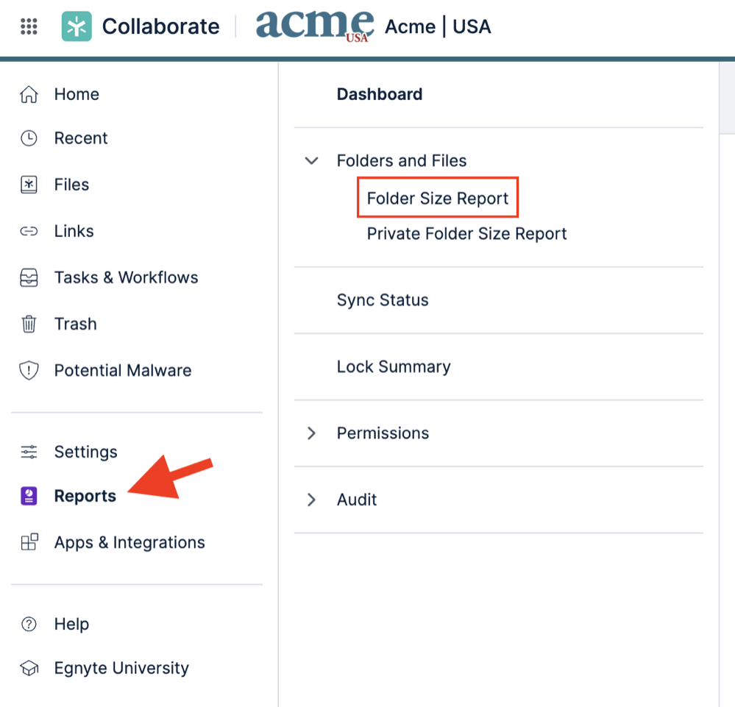Click the Egnyte University graduation cap icon

29,669
